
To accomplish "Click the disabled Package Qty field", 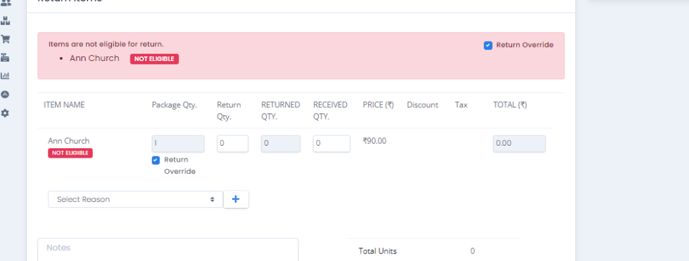I will (x=178, y=144).
